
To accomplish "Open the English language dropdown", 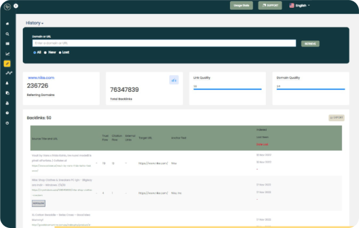I will [300, 5].
